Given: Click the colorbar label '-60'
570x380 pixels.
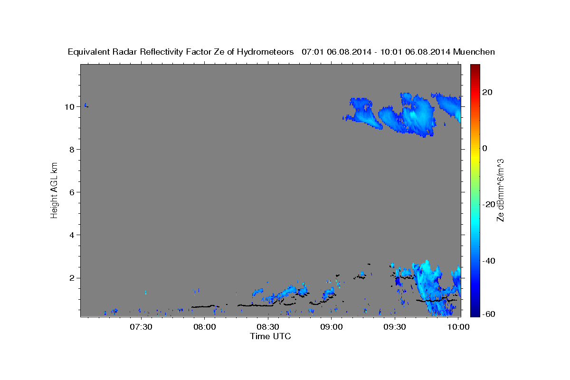Looking at the screenshot, I should tap(488, 314).
